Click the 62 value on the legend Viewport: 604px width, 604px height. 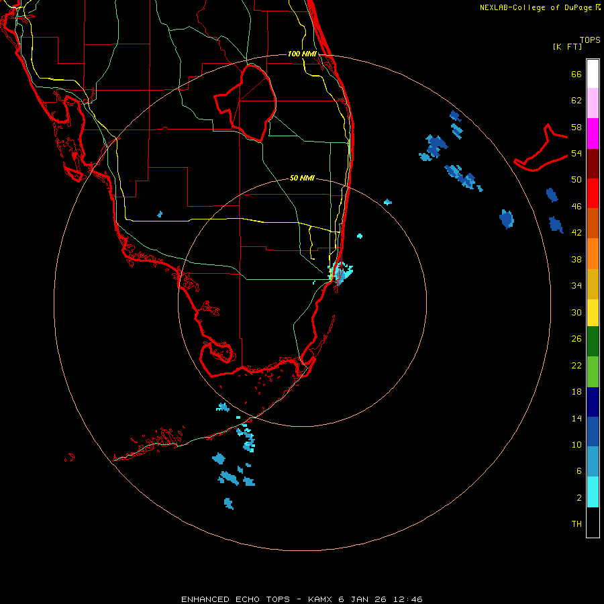pos(576,101)
